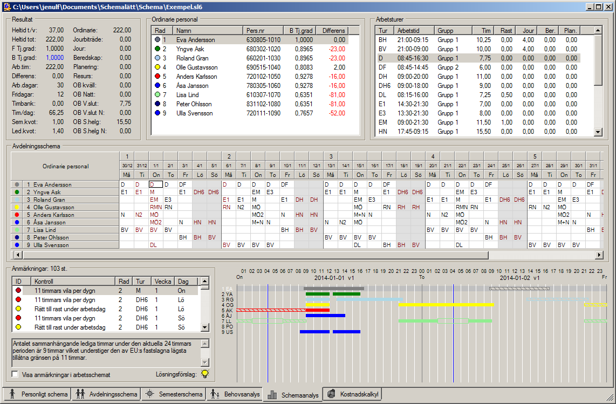Click the blue dot beside Åsa Jansson in Avdelningsschema

(x=17, y=222)
